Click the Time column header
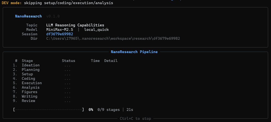 (95, 61)
